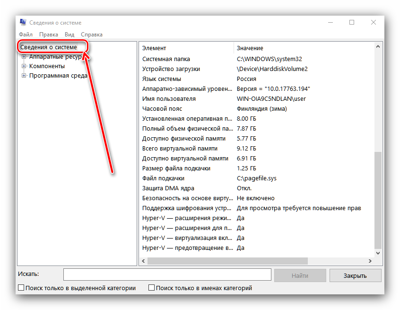Image resolution: width=400 pixels, height=310 pixels.
Task: Enable search only in selected category checkbox
Action: (x=21, y=288)
